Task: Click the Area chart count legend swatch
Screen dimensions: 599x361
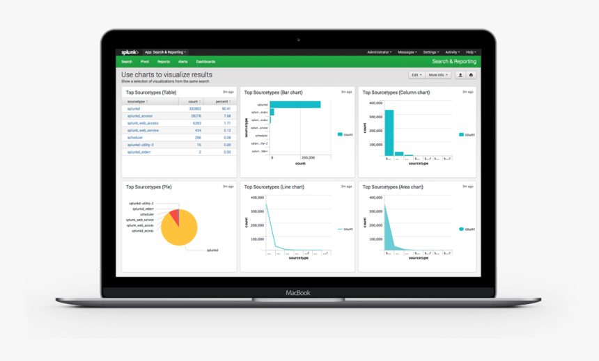Action: click(x=461, y=229)
